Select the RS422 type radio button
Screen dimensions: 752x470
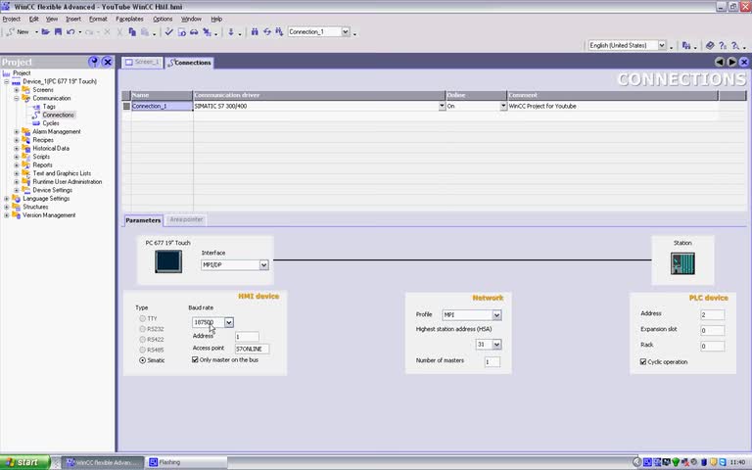tap(142, 339)
